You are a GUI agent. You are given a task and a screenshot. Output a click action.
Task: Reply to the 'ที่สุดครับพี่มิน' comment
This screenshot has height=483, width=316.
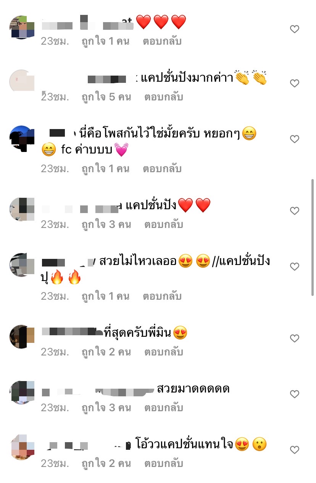164,352
